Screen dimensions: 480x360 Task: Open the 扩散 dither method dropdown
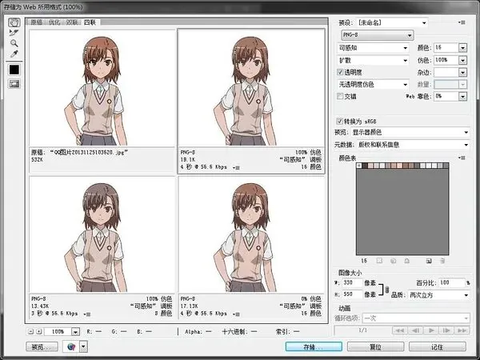coord(373,60)
